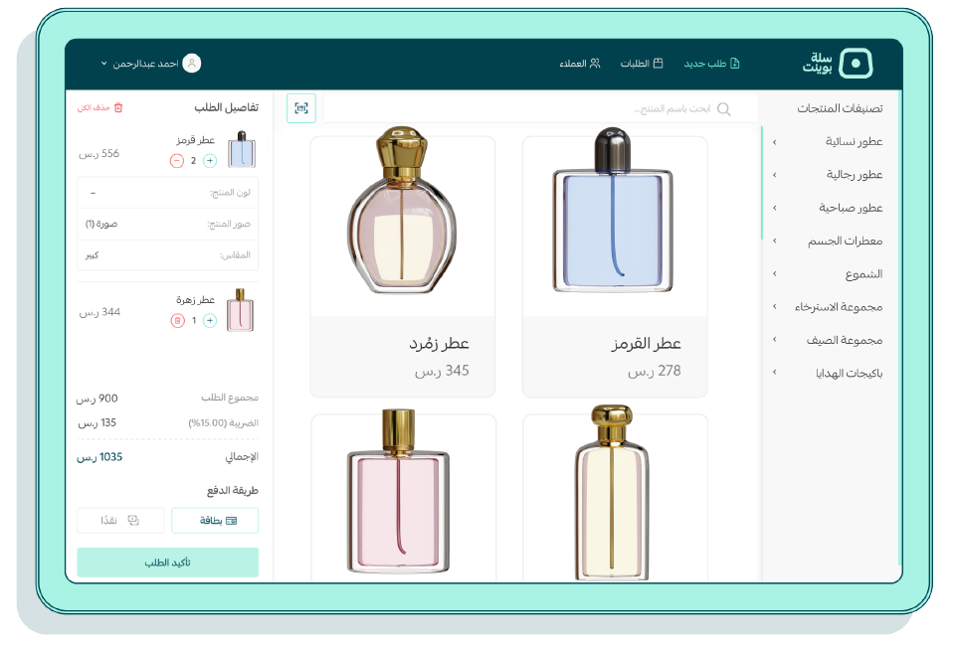Open the طلب جديد menu item
954x646 pixels.
point(711,64)
